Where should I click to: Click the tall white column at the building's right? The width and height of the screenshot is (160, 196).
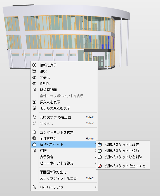pos(121,42)
